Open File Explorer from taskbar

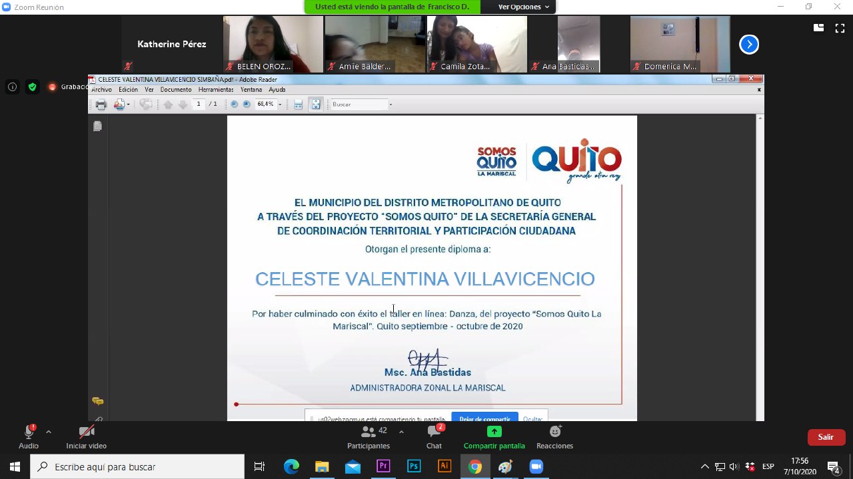tap(322, 466)
